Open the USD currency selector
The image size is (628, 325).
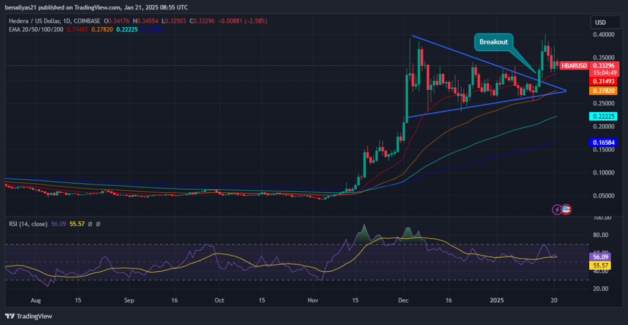pyautogui.click(x=600, y=22)
